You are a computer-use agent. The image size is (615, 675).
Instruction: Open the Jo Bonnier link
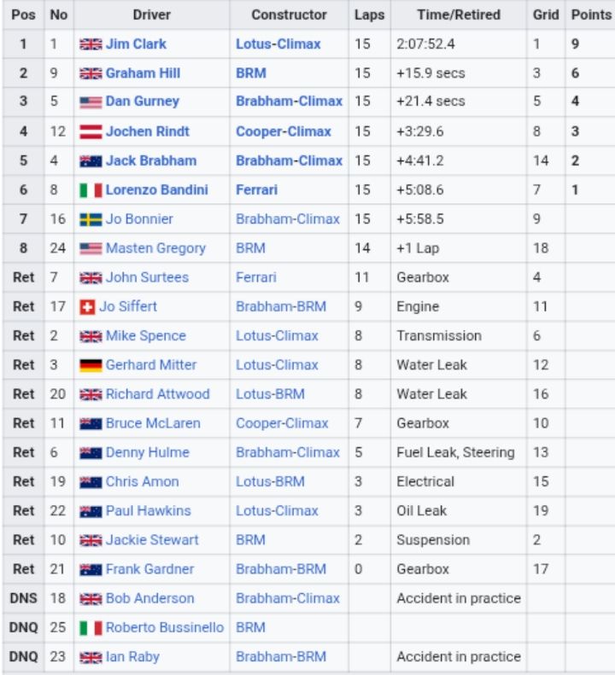139,219
